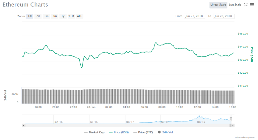The width and height of the screenshot is (258, 140).
Task: Zoom chart to 1y
Action: pyautogui.click(x=63, y=16)
